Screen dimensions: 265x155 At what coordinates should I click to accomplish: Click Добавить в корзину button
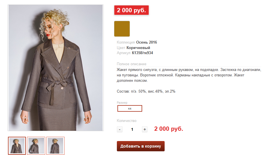pyautogui.click(x=141, y=146)
